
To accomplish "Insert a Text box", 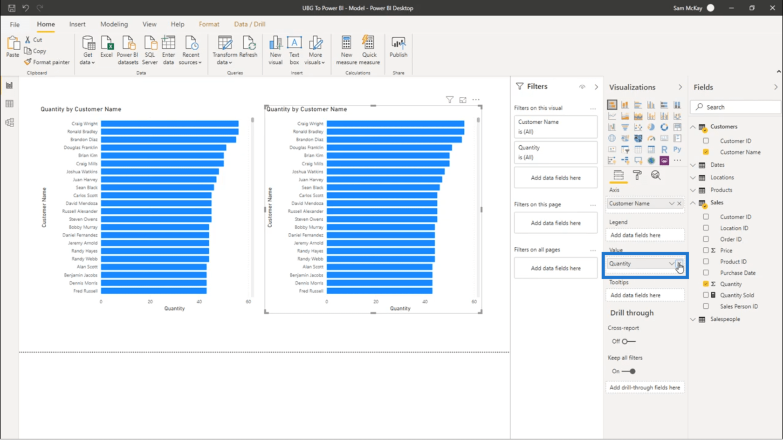I will tap(294, 50).
